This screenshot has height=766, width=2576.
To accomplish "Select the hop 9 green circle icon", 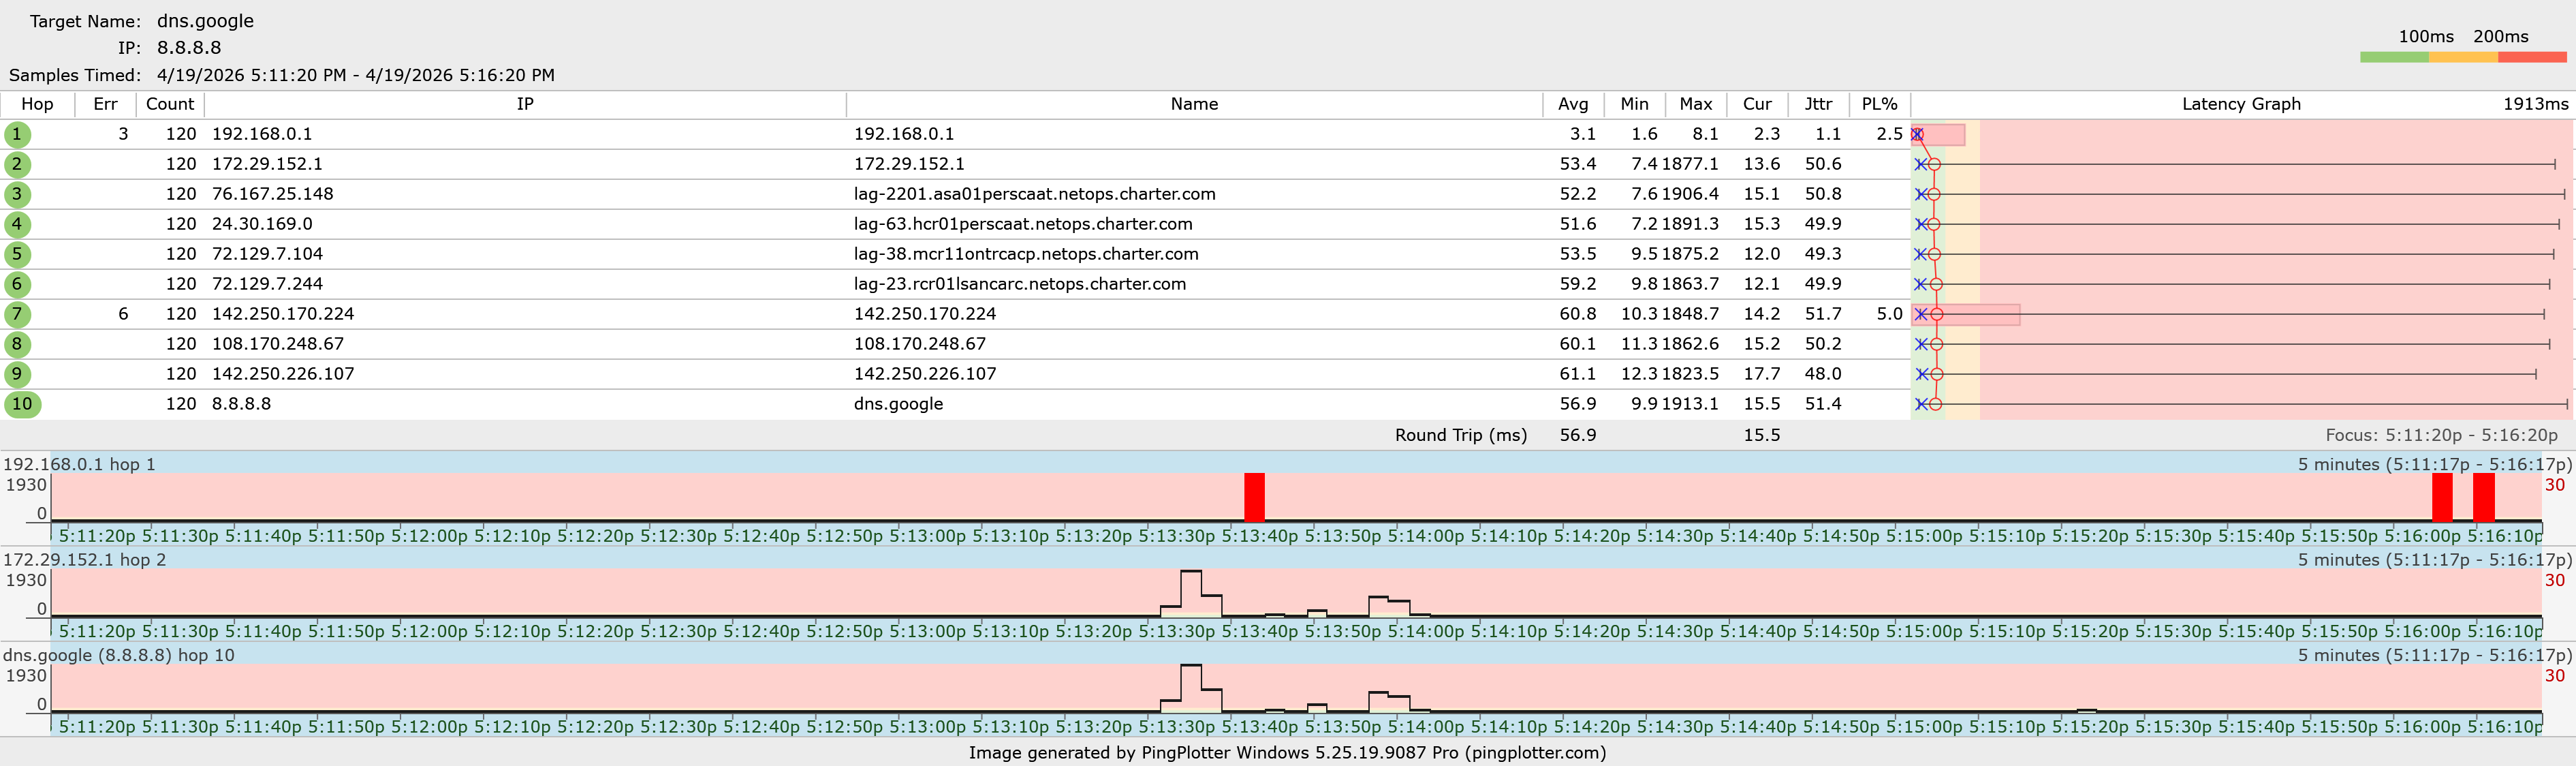I will pos(17,374).
